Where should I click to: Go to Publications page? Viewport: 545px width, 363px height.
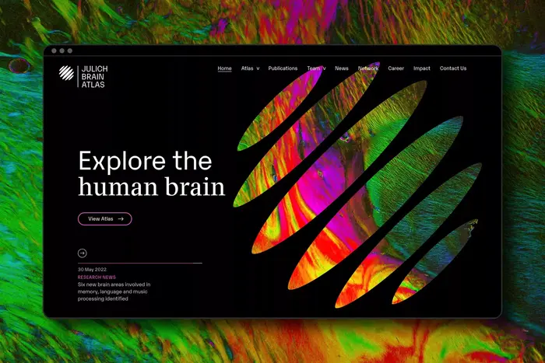pyautogui.click(x=283, y=68)
